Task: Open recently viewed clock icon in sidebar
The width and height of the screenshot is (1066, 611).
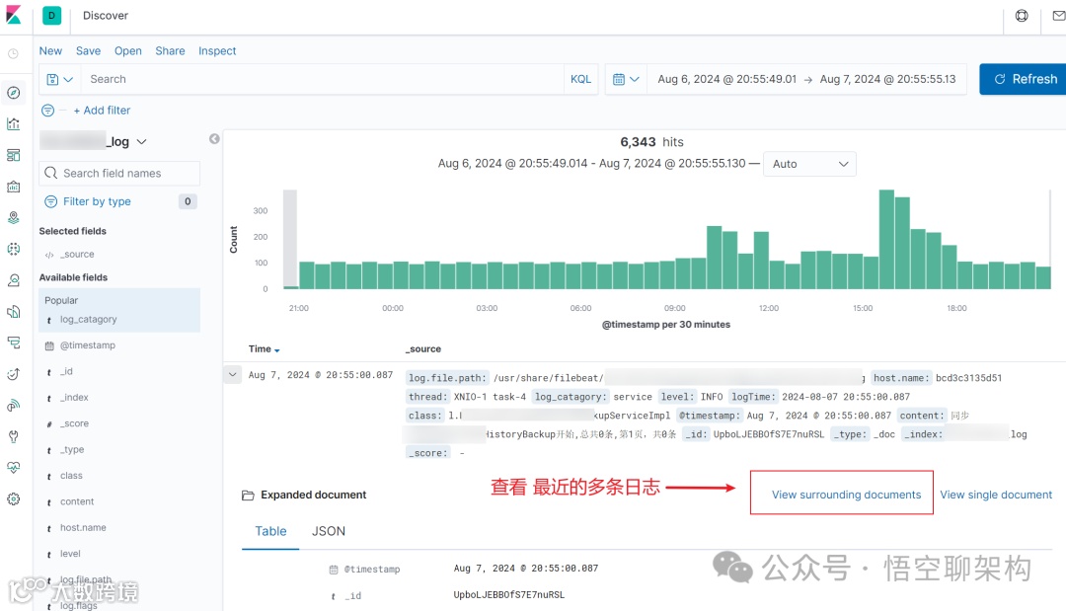Action: tap(14, 53)
